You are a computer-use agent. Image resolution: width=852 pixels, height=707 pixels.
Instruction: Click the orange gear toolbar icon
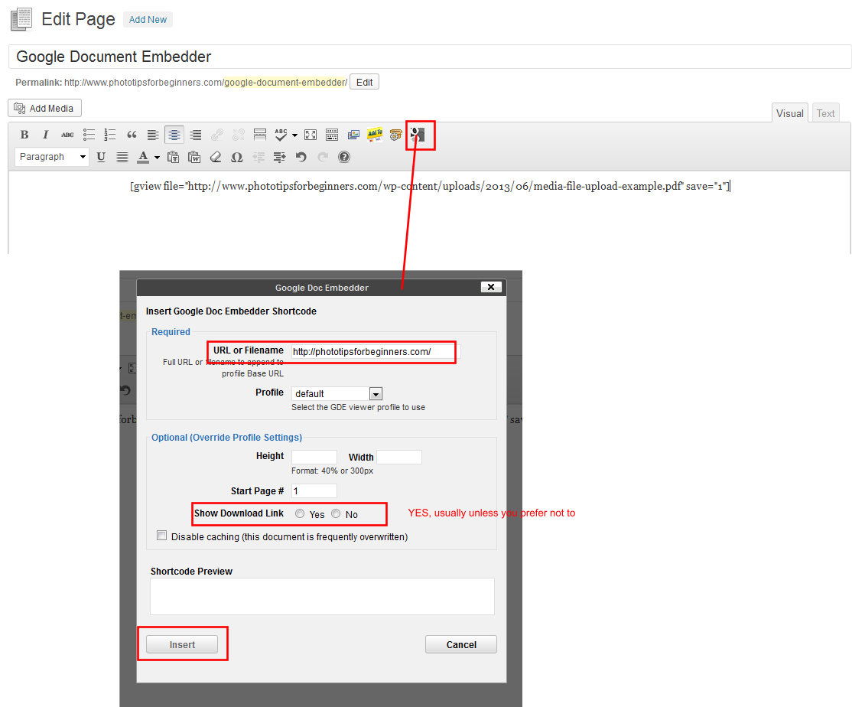pos(395,135)
